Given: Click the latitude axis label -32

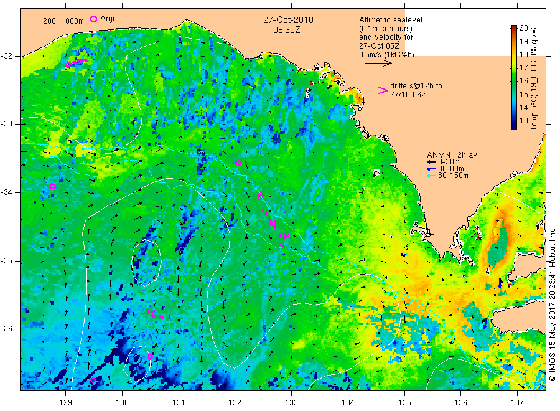Looking at the screenshot, I should [x=7, y=56].
